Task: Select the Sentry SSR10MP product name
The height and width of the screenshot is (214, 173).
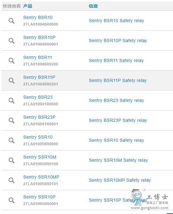Action: [41, 177]
